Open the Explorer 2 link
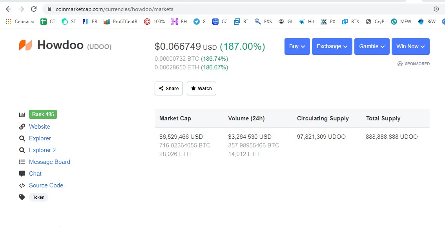This screenshot has width=445, height=227. pyautogui.click(x=42, y=150)
